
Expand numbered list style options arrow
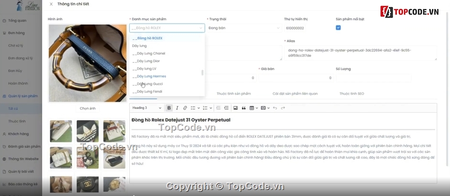click(211, 108)
